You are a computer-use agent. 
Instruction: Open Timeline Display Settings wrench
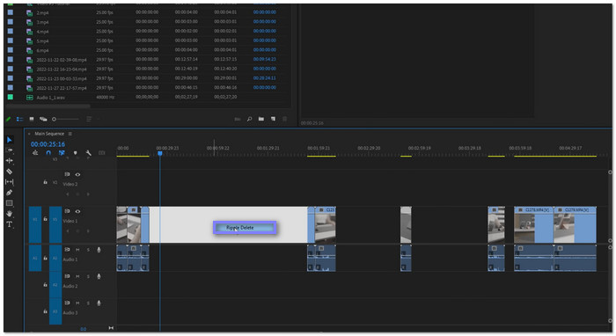click(88, 153)
